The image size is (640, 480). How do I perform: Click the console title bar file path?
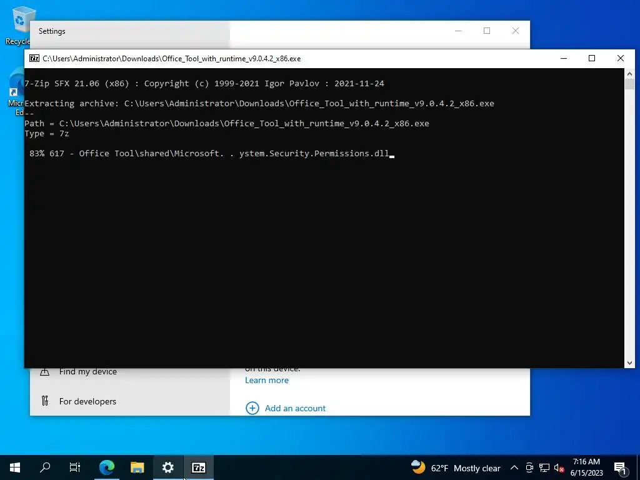[x=171, y=58]
